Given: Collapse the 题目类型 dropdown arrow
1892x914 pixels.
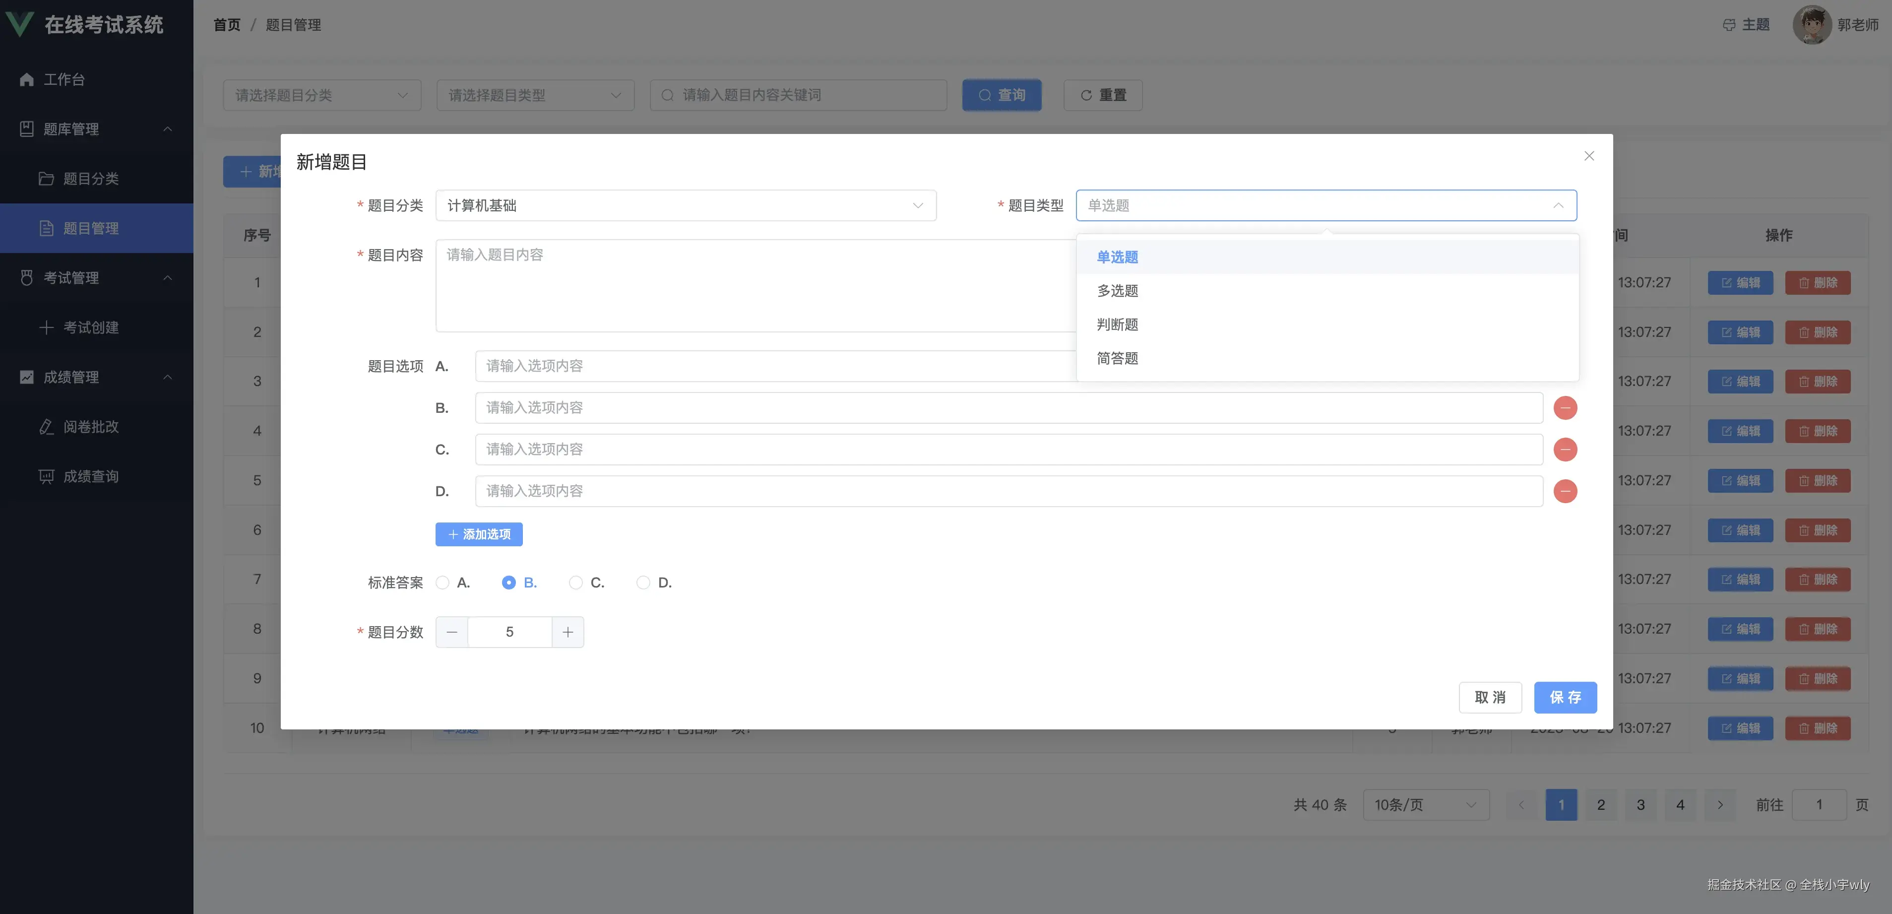Looking at the screenshot, I should tap(1558, 206).
